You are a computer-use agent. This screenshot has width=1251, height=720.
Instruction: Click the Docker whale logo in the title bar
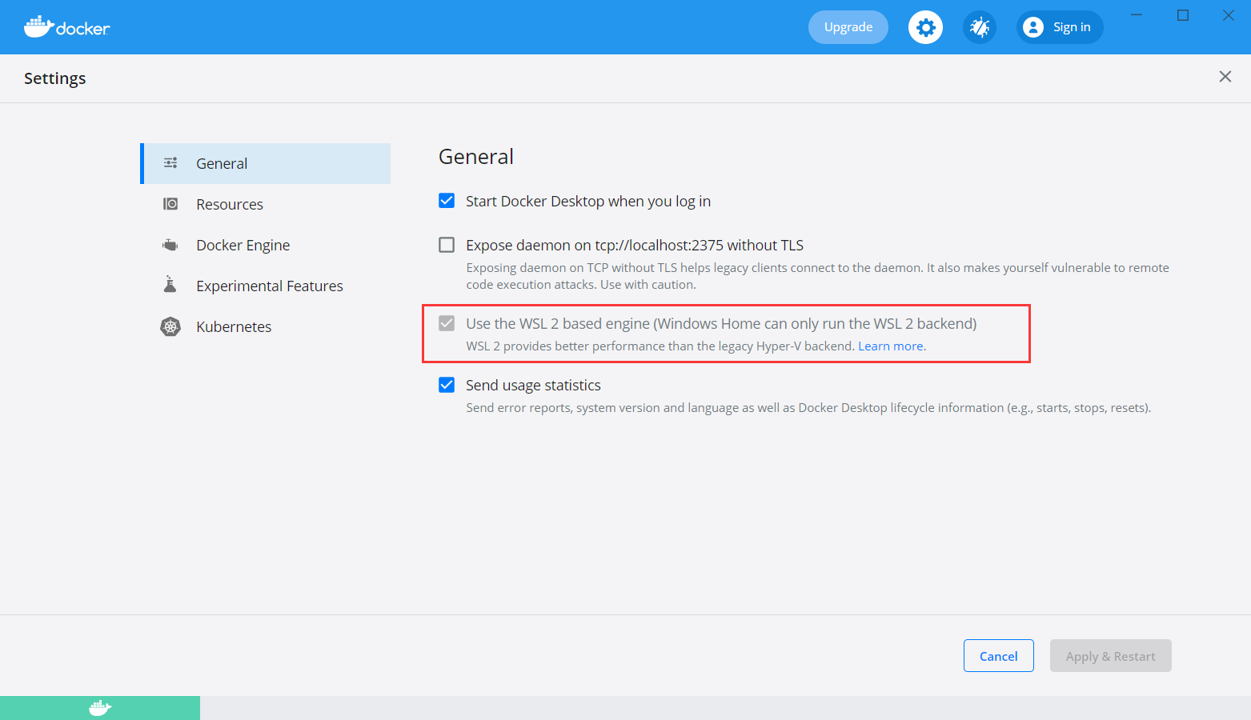point(38,26)
